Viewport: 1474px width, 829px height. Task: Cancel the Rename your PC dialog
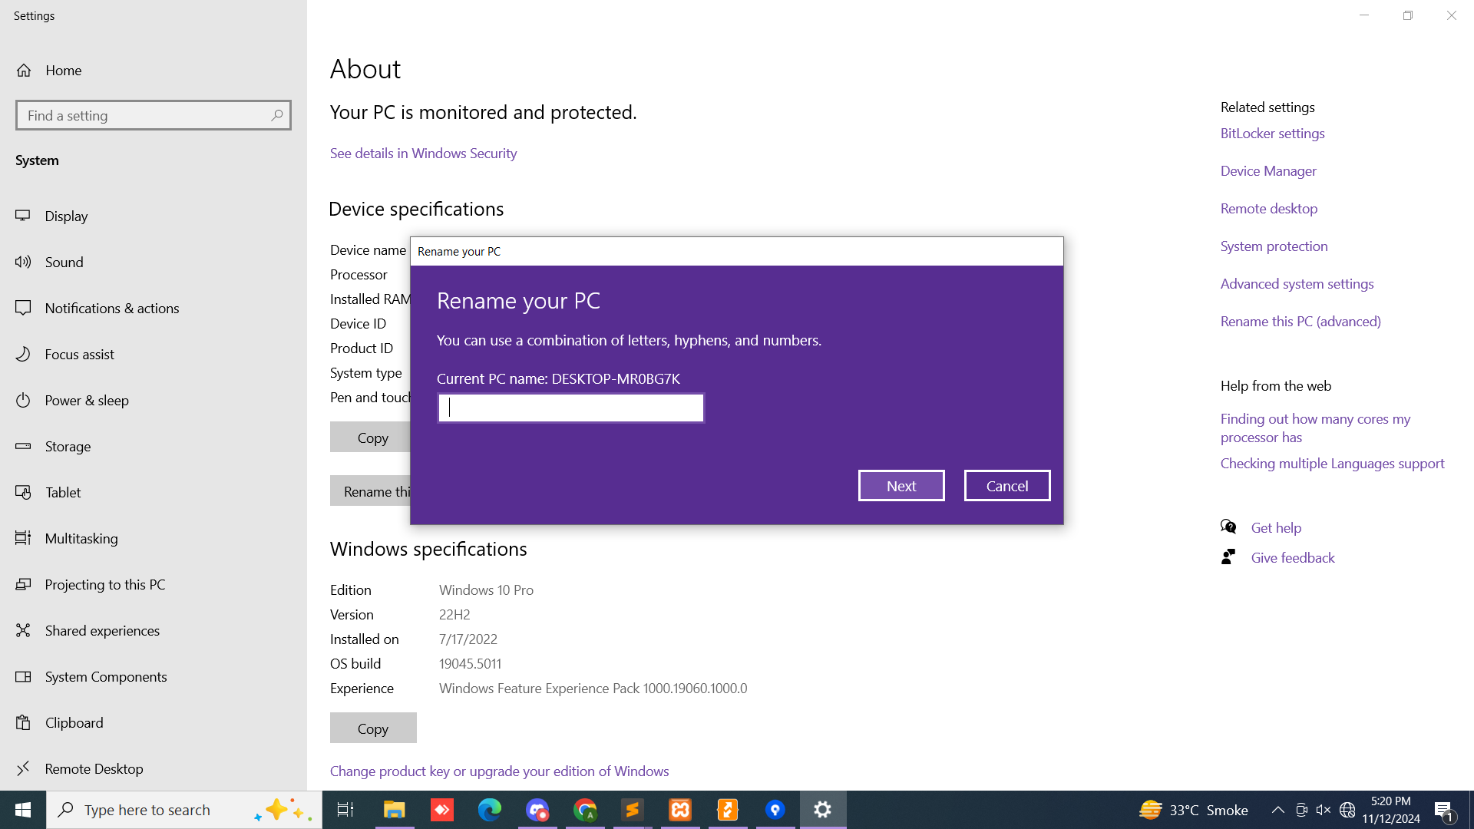pos(1006,485)
